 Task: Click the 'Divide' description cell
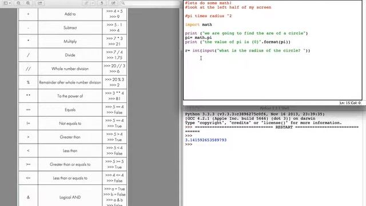tap(70, 55)
